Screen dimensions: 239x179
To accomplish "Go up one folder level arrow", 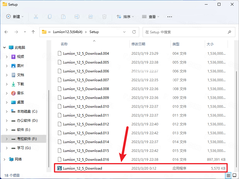I will click(x=33, y=32).
